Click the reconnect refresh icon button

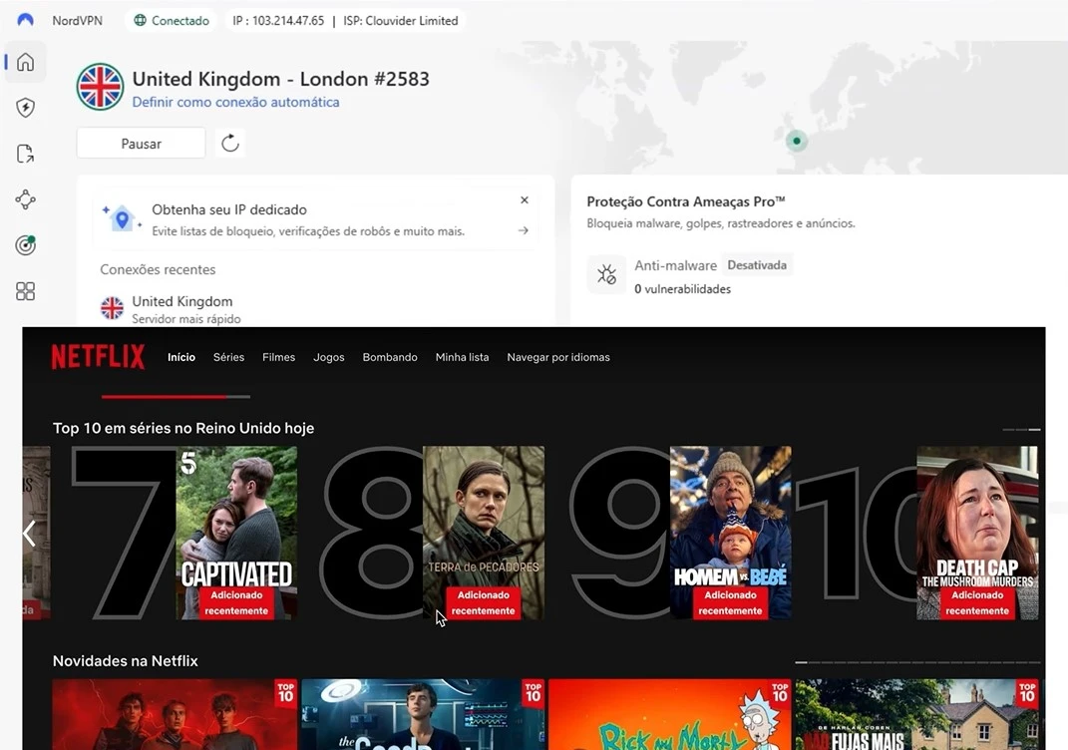point(230,143)
